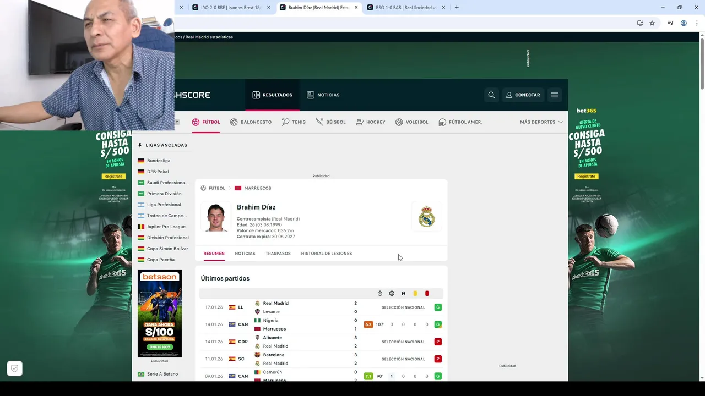705x396 pixels.
Task: Open the hamburger menu in site header
Action: pos(555,95)
